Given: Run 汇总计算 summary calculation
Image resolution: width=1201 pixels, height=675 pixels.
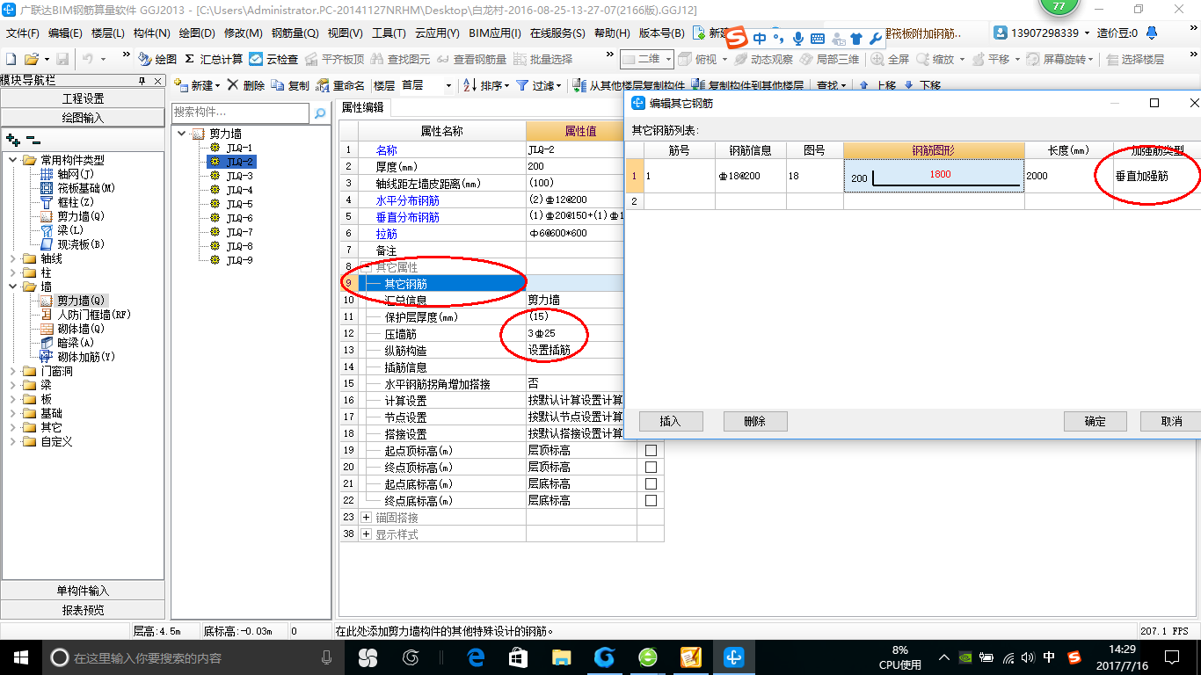Looking at the screenshot, I should pyautogui.click(x=214, y=59).
